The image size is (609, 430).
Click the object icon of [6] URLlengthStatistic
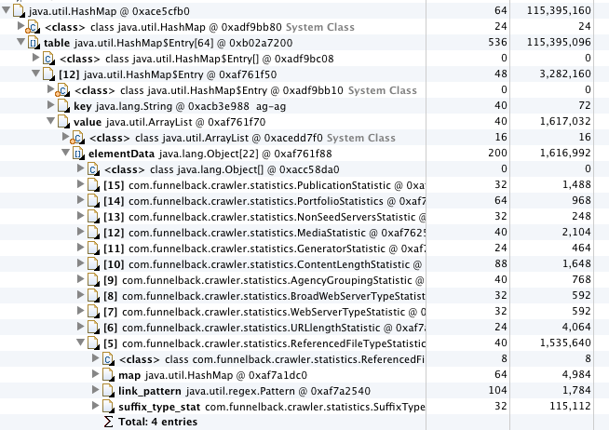(x=94, y=328)
